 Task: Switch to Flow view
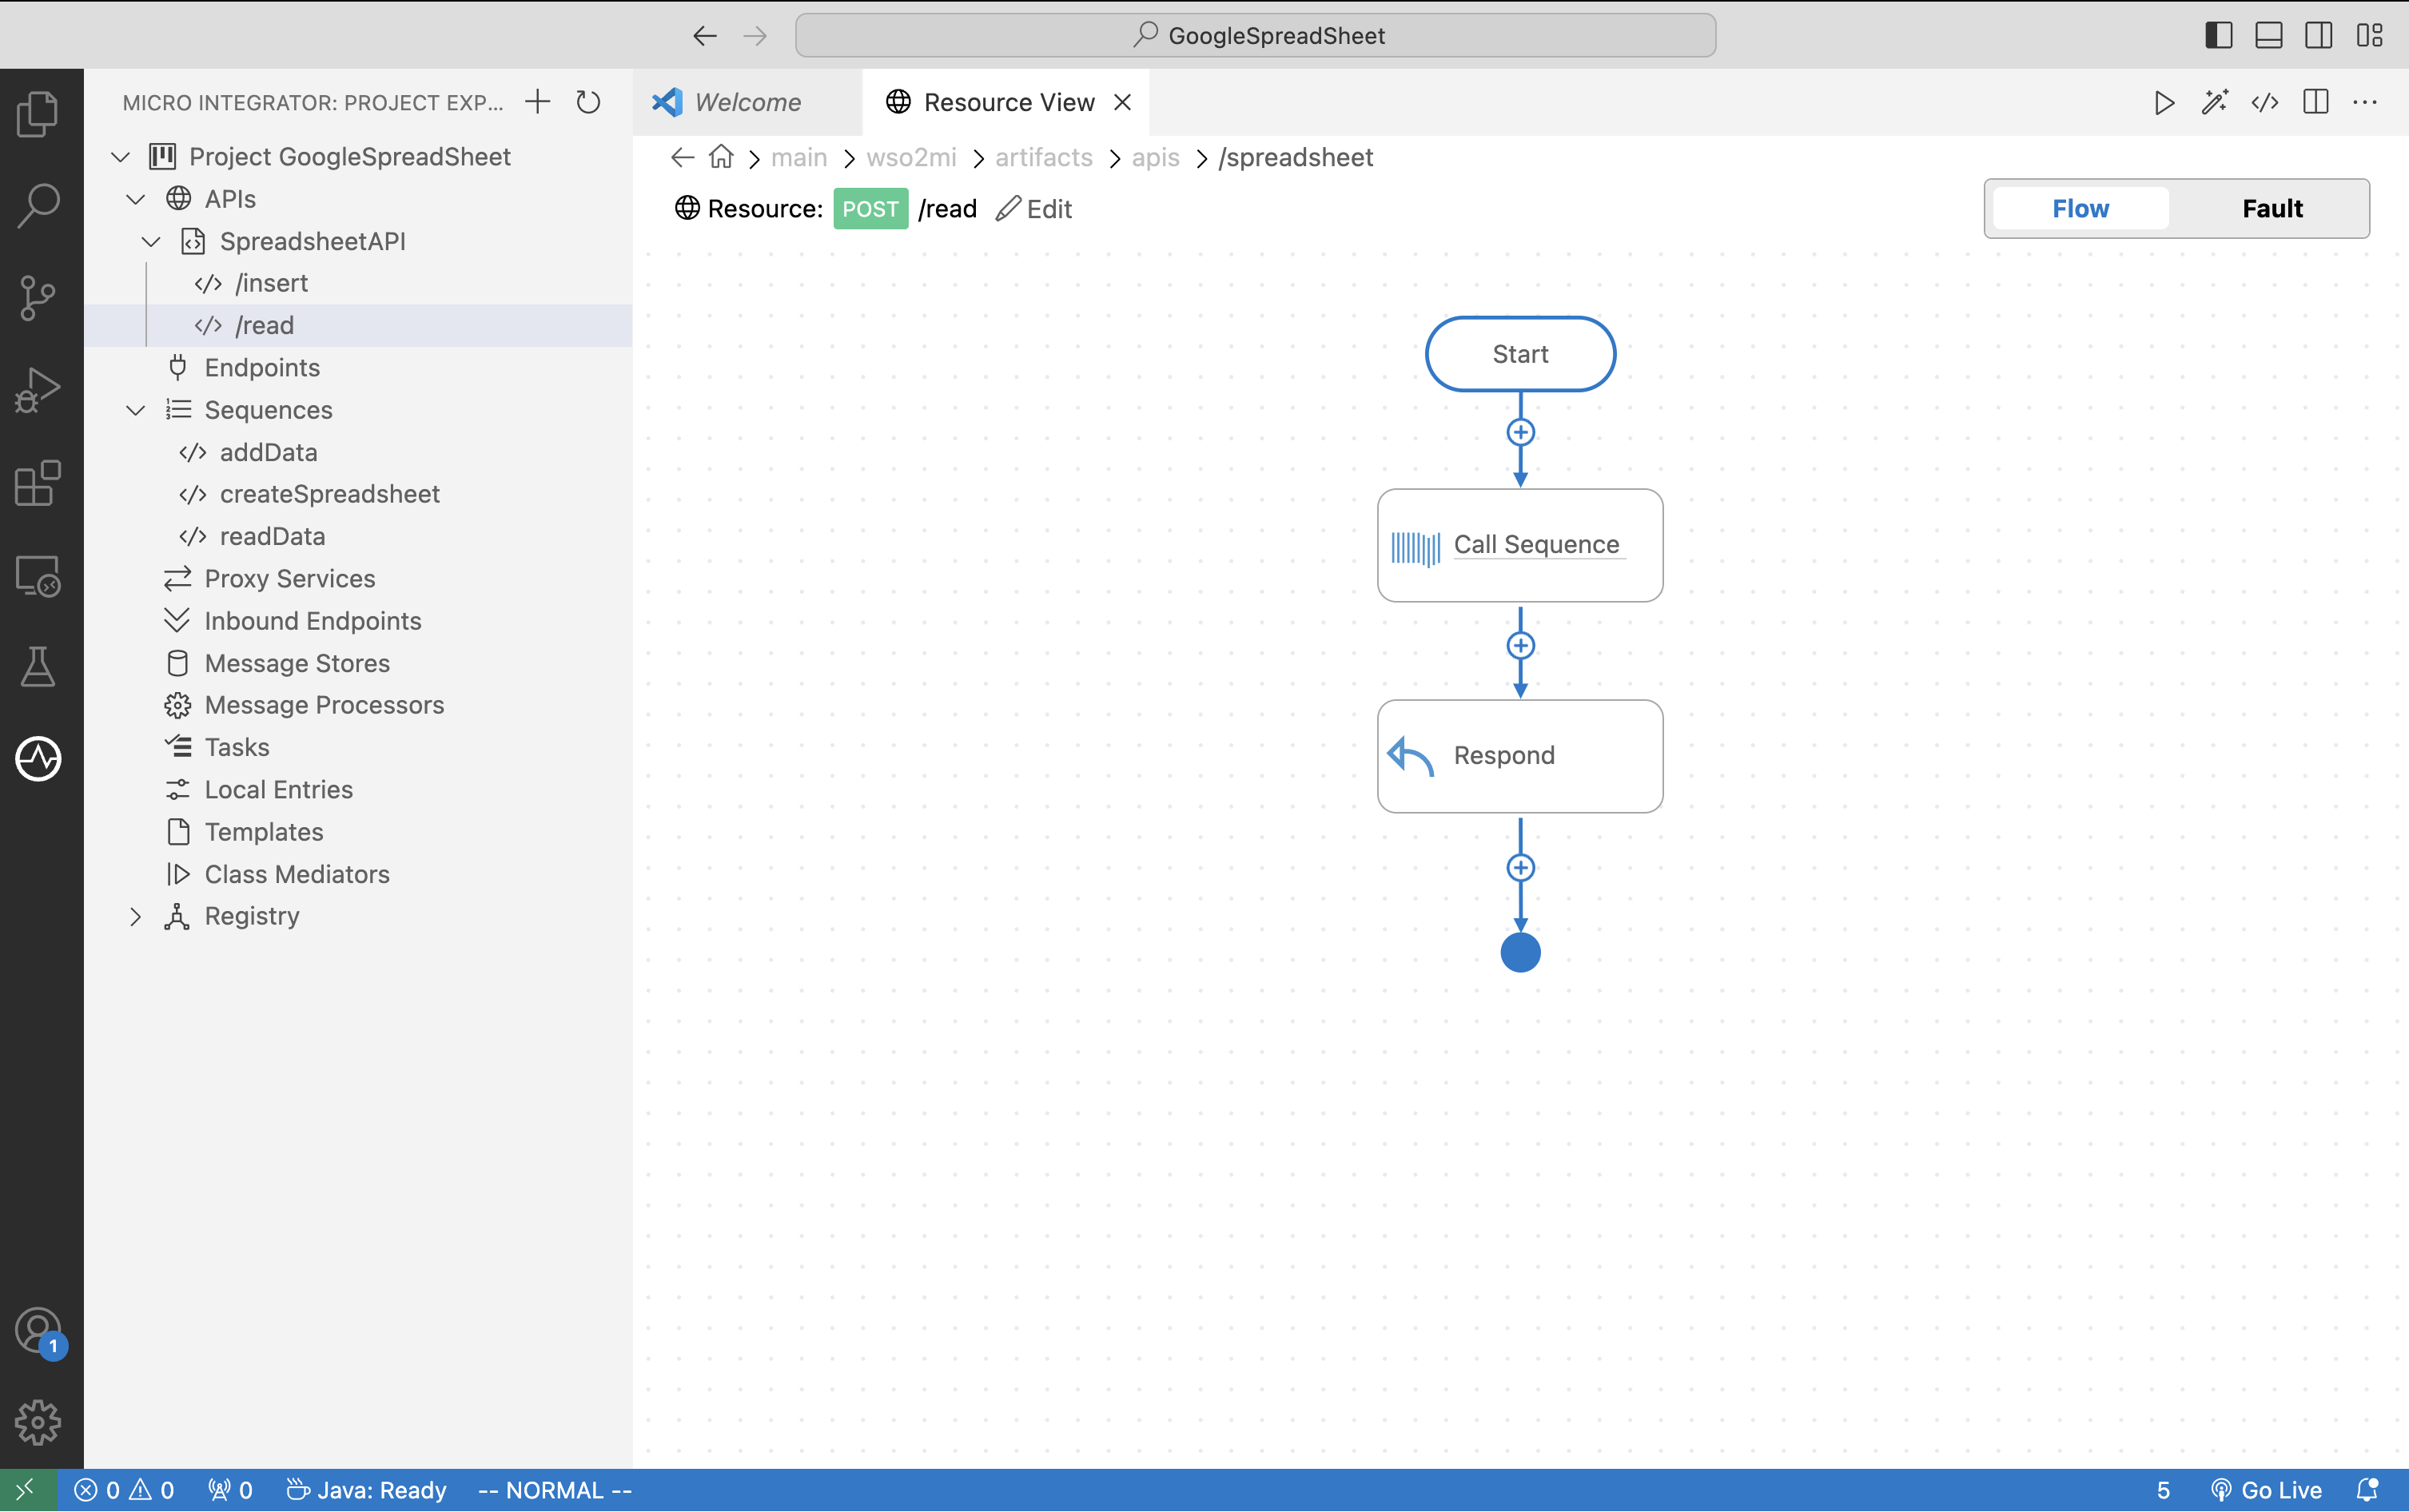(x=2080, y=208)
